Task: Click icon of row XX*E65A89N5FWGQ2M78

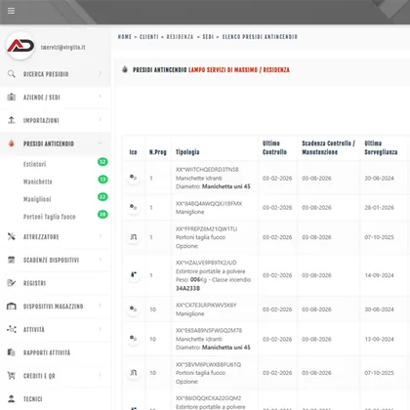Action: pos(133,339)
